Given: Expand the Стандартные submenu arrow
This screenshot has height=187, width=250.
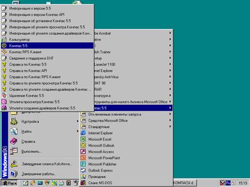Looking at the screenshot, I should click(170, 127).
